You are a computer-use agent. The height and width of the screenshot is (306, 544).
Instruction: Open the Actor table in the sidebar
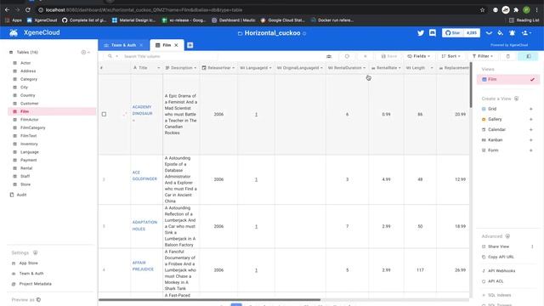point(25,63)
